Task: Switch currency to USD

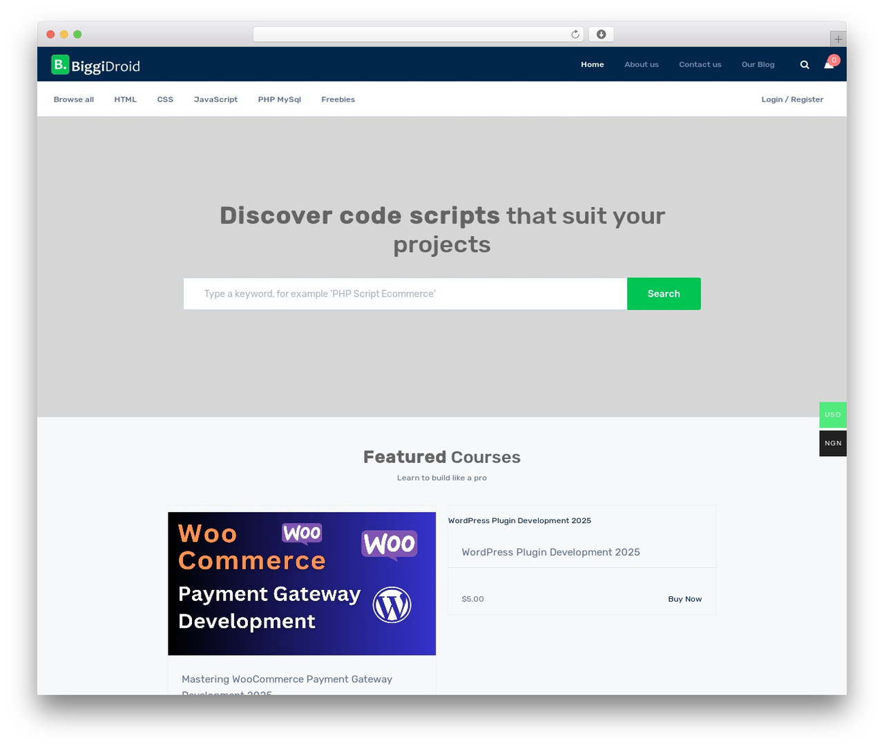Action: [x=833, y=415]
